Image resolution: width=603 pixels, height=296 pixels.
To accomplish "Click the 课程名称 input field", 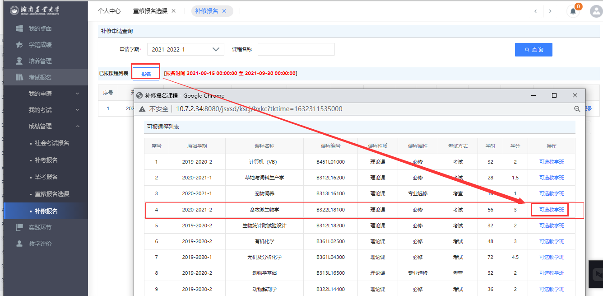I will click(296, 49).
